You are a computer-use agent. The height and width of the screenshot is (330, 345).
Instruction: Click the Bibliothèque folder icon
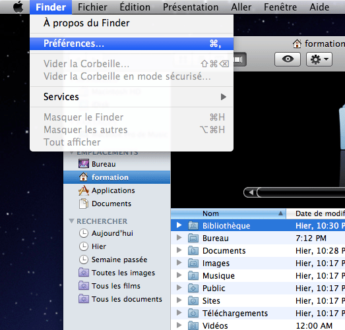point(193,225)
